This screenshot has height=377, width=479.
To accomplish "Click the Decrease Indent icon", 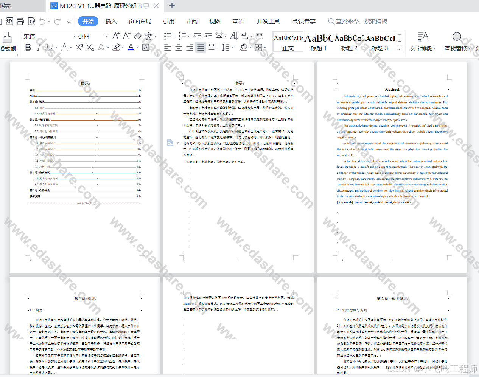I will pos(197,36).
